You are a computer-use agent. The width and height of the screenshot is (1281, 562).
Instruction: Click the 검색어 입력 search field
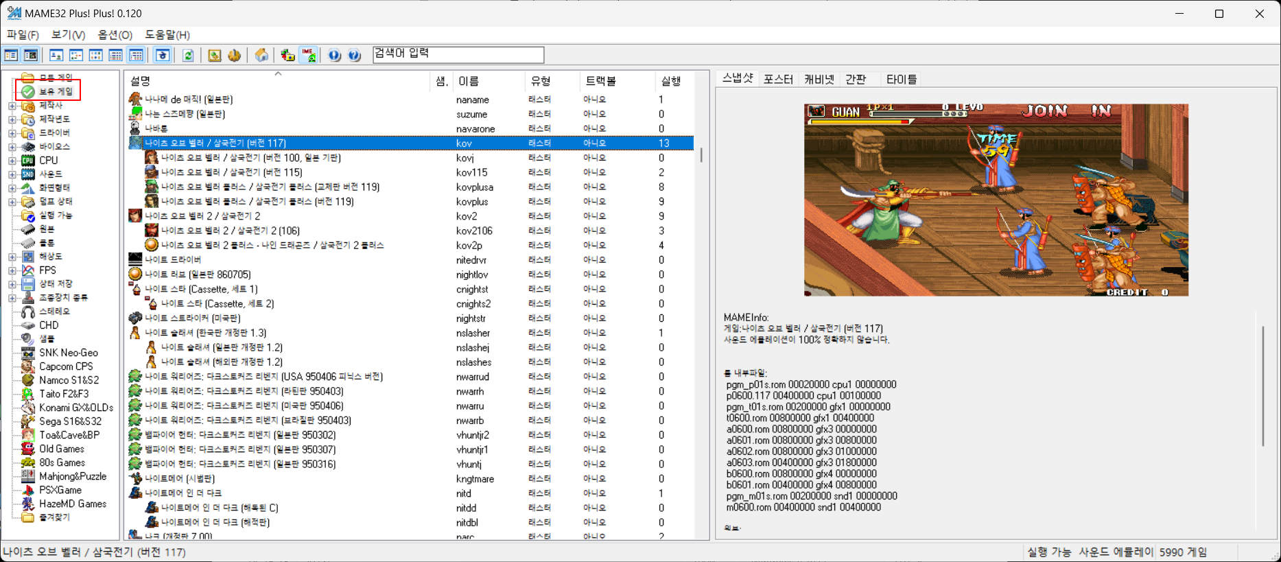458,54
